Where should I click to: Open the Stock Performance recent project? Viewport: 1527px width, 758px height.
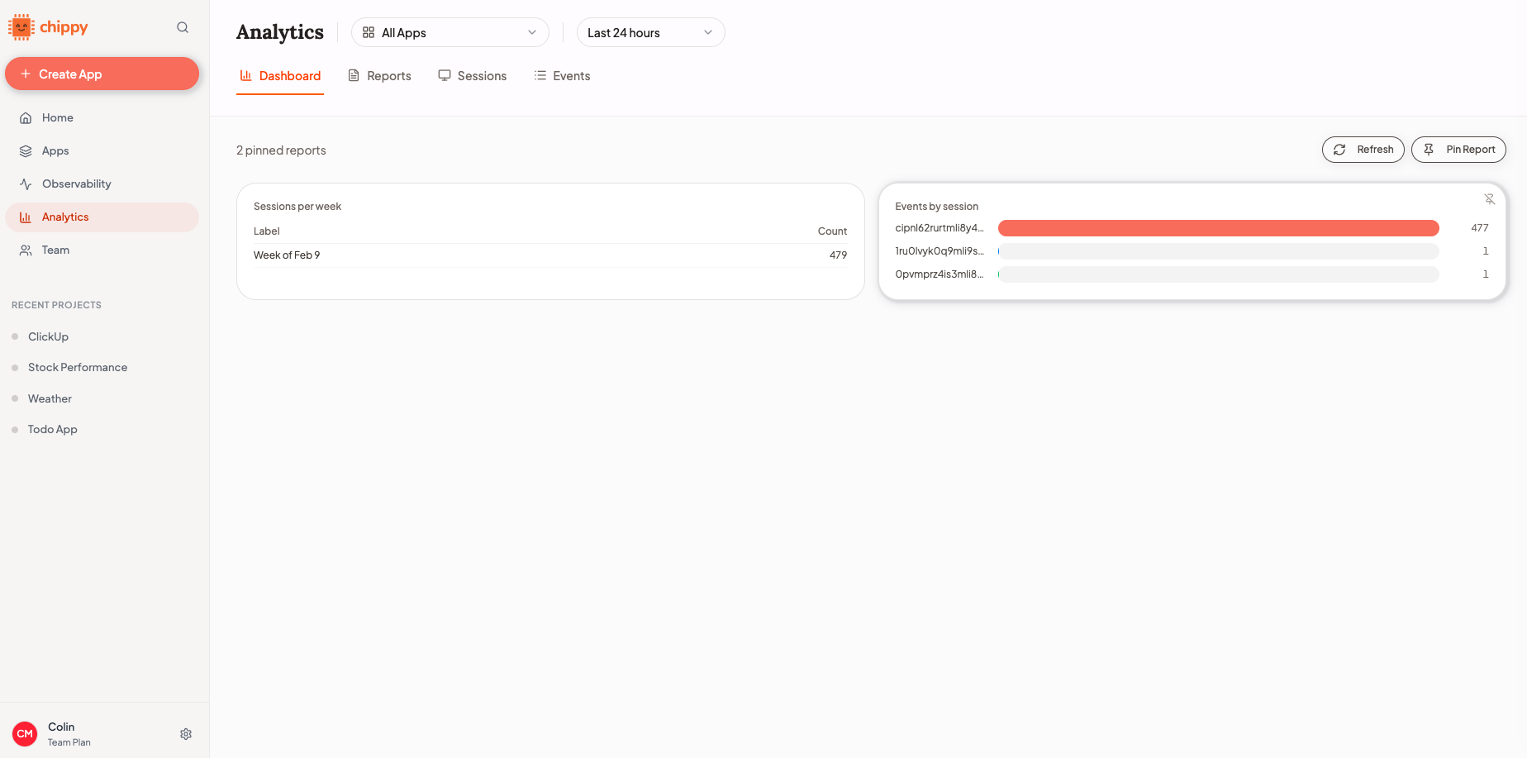[78, 367]
